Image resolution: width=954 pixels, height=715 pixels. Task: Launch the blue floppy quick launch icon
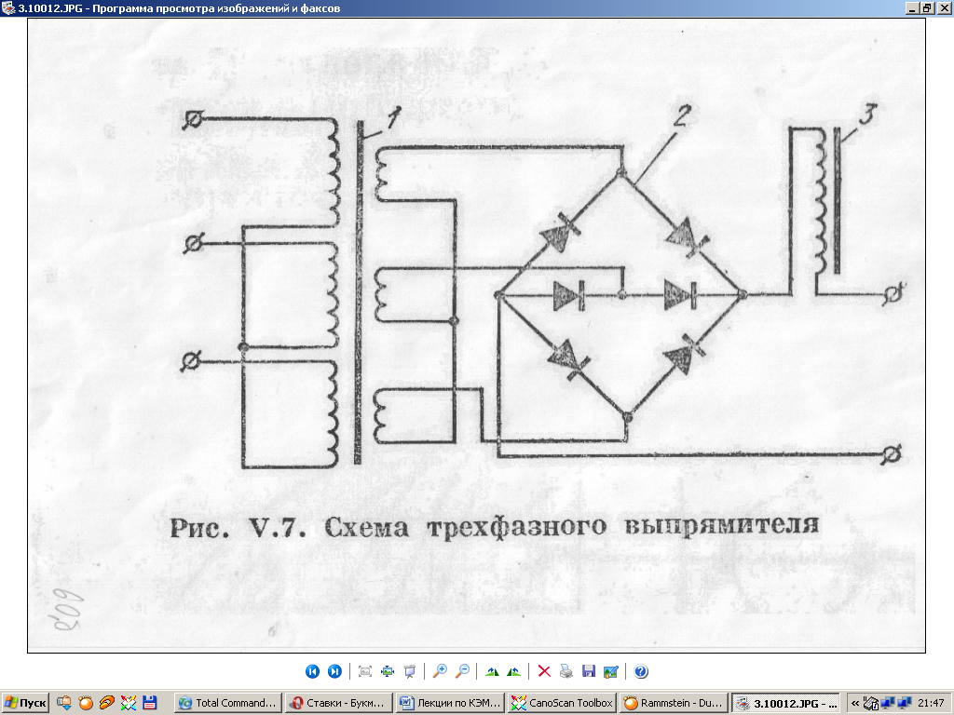(x=150, y=703)
